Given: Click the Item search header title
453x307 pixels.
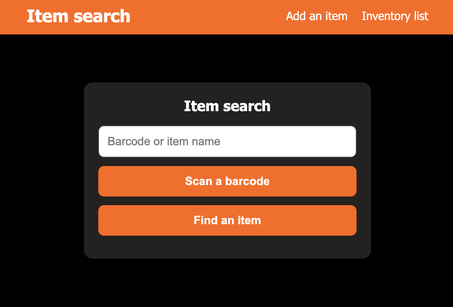Looking at the screenshot, I should coord(79,16).
